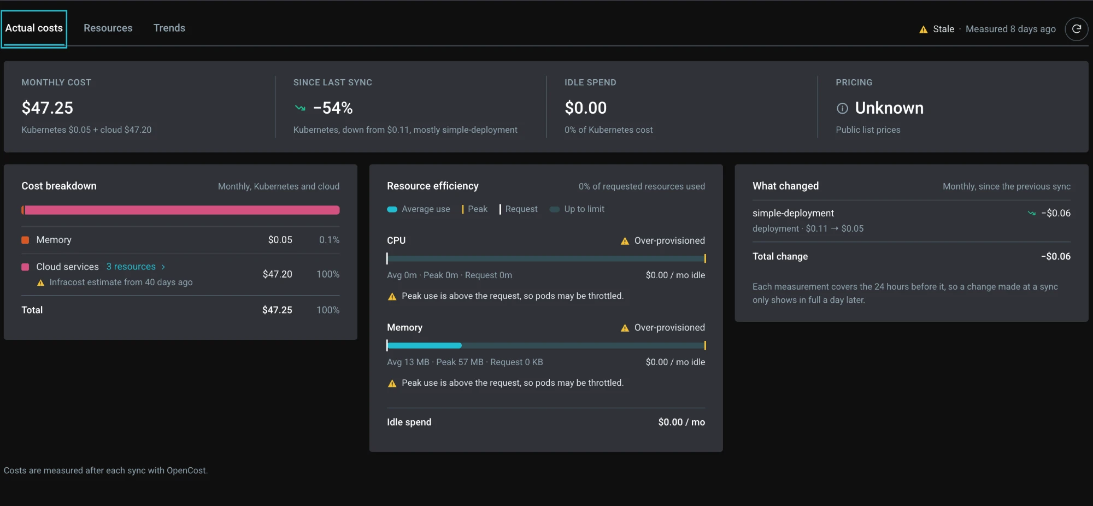Screen dimensions: 1093x506
Task: Click the warning icon under Memory usage bar
Action: pyautogui.click(x=392, y=383)
